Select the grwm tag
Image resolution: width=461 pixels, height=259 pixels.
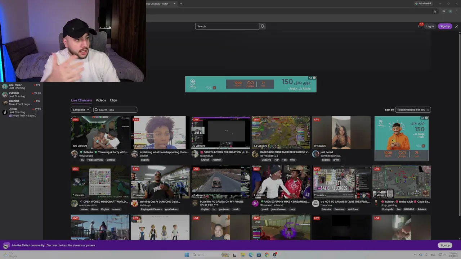click(336, 160)
